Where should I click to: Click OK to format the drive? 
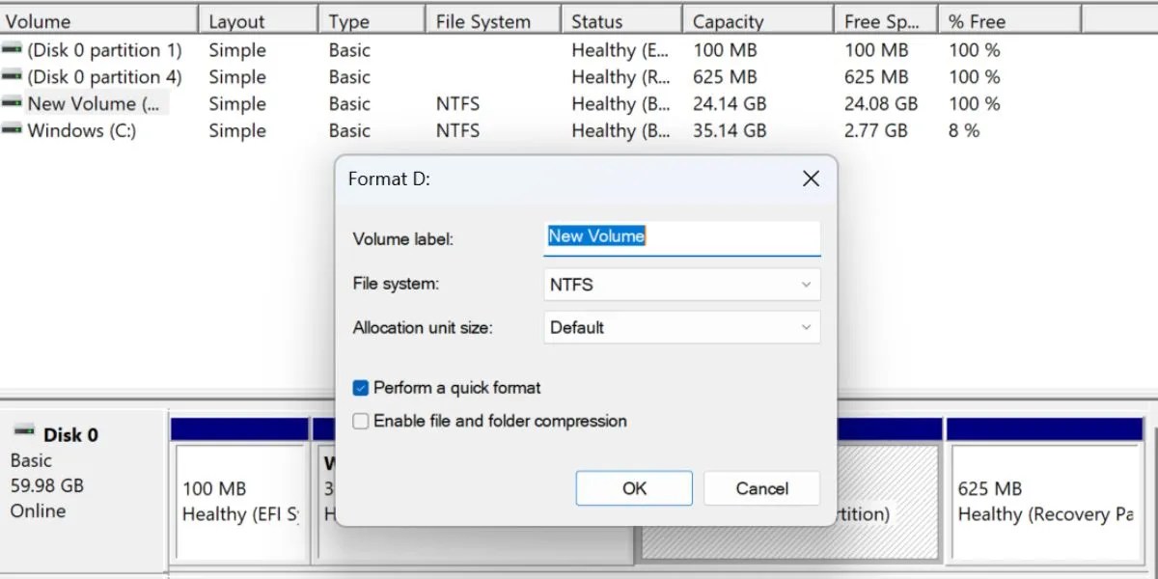(634, 487)
